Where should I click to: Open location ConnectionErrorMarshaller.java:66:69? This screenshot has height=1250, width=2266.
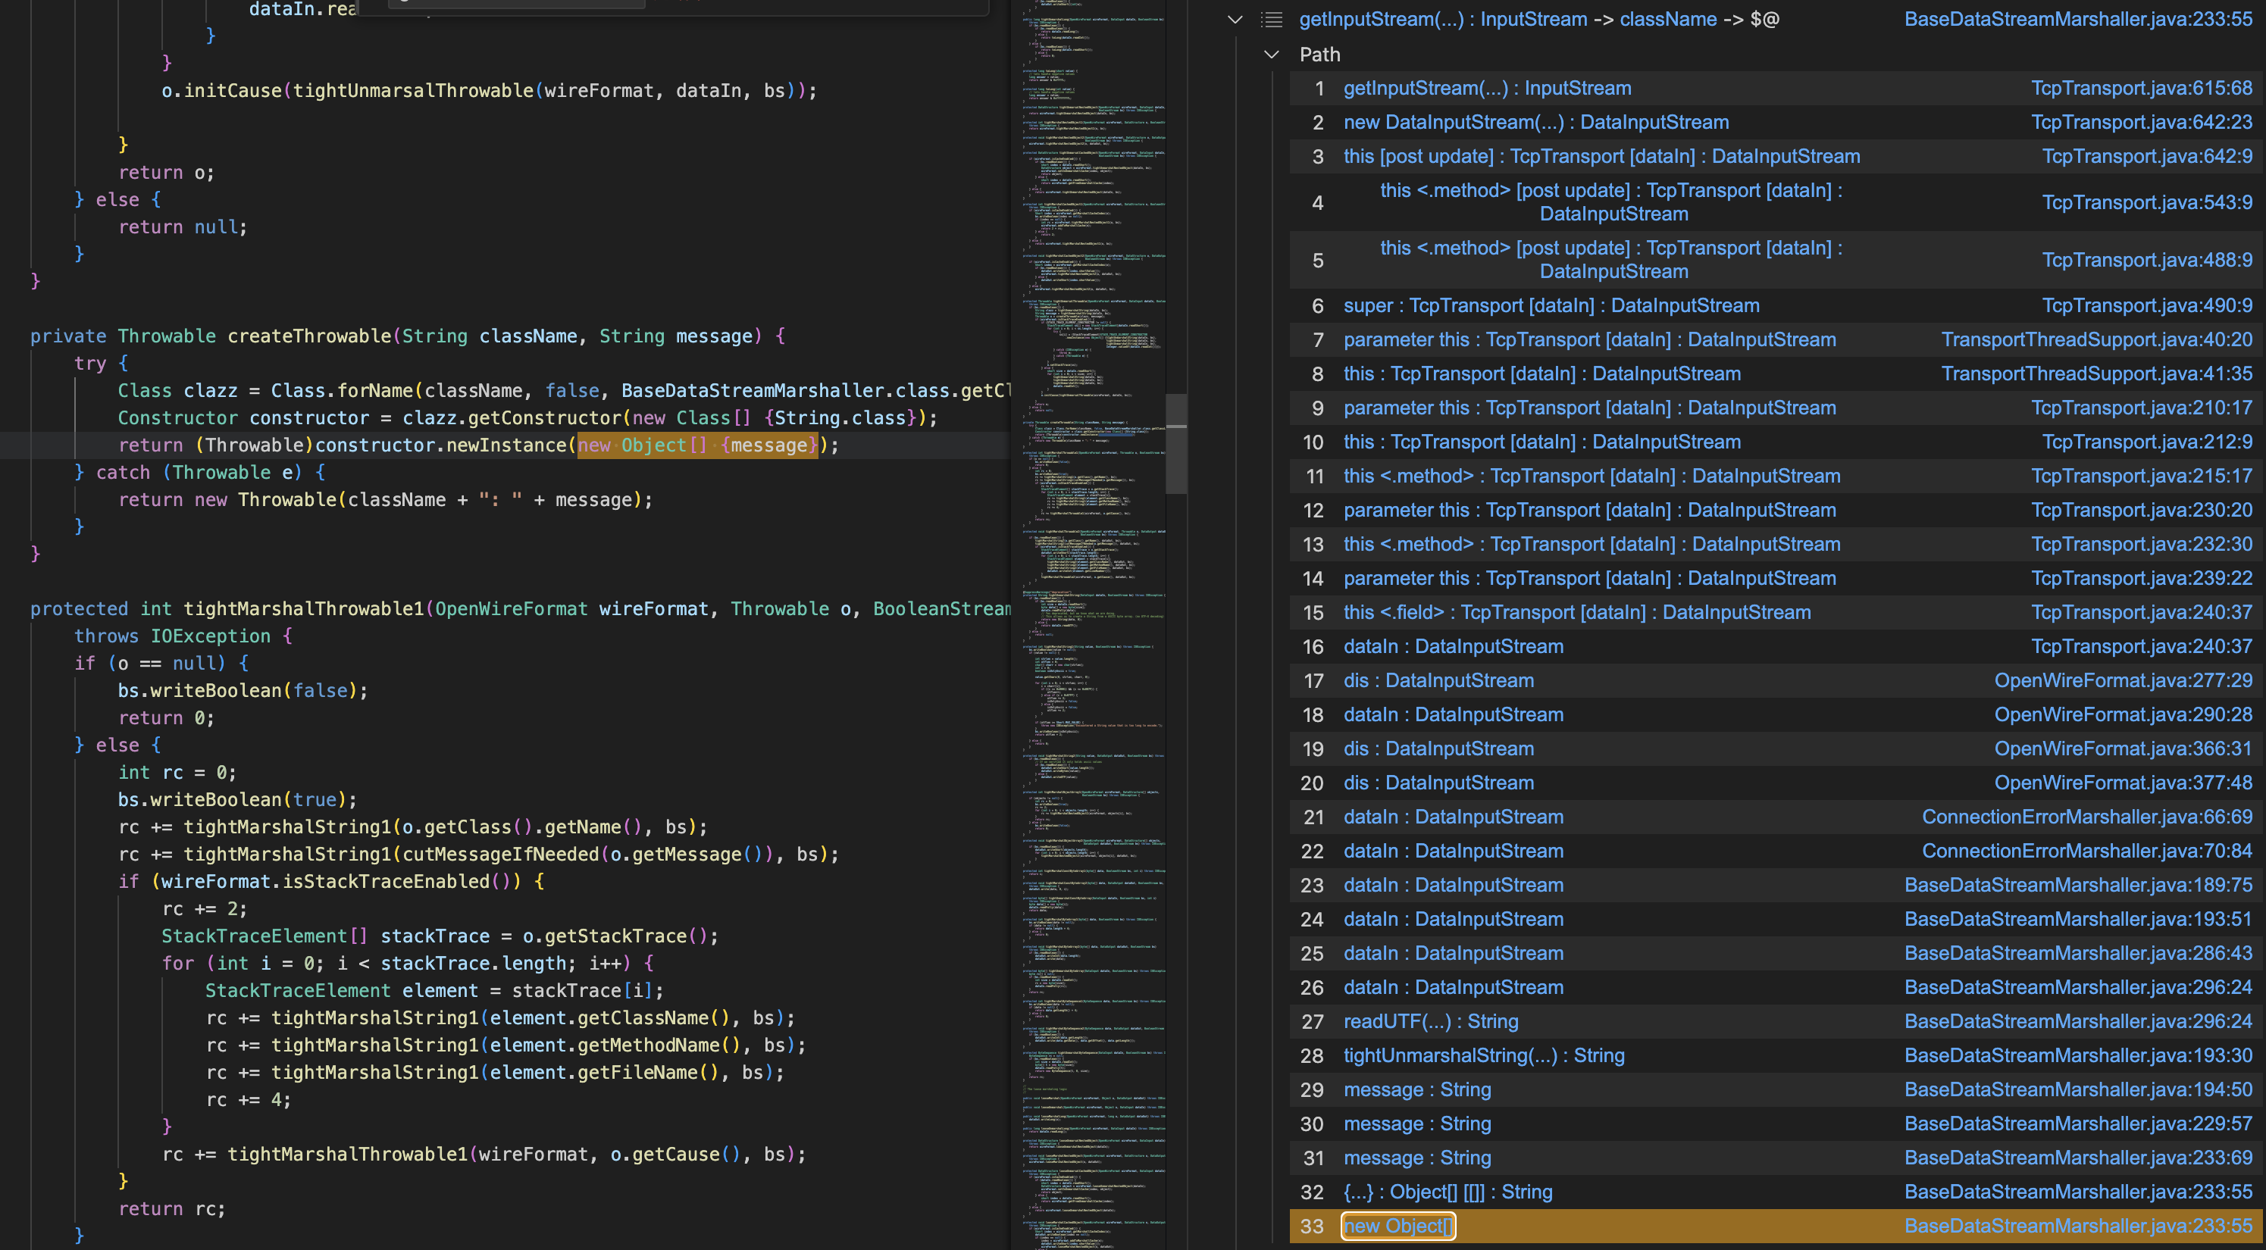tap(2086, 817)
